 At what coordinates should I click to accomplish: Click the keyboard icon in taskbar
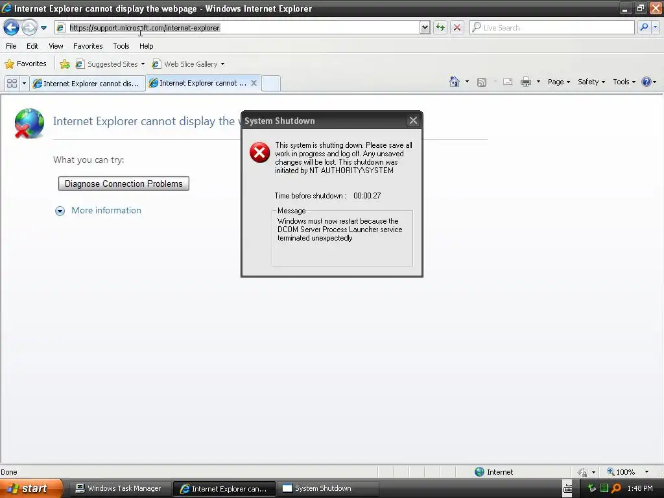tap(568, 489)
